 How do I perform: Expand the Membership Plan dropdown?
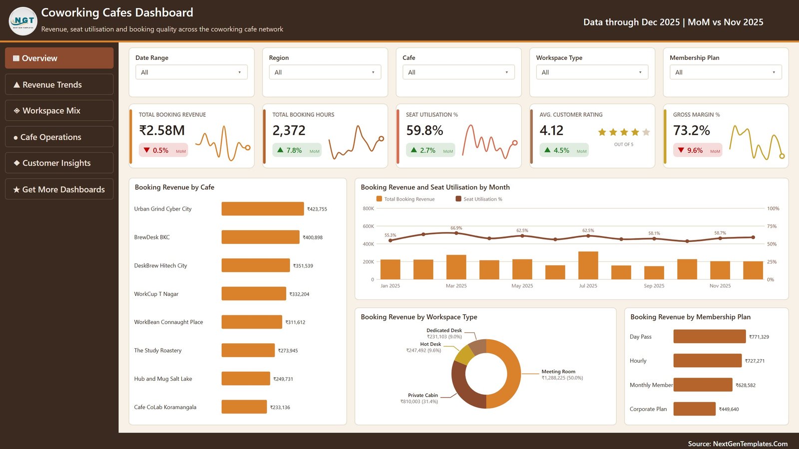726,72
